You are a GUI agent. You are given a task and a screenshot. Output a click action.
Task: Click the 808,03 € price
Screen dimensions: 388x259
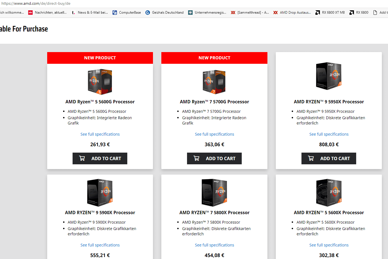[x=329, y=145]
